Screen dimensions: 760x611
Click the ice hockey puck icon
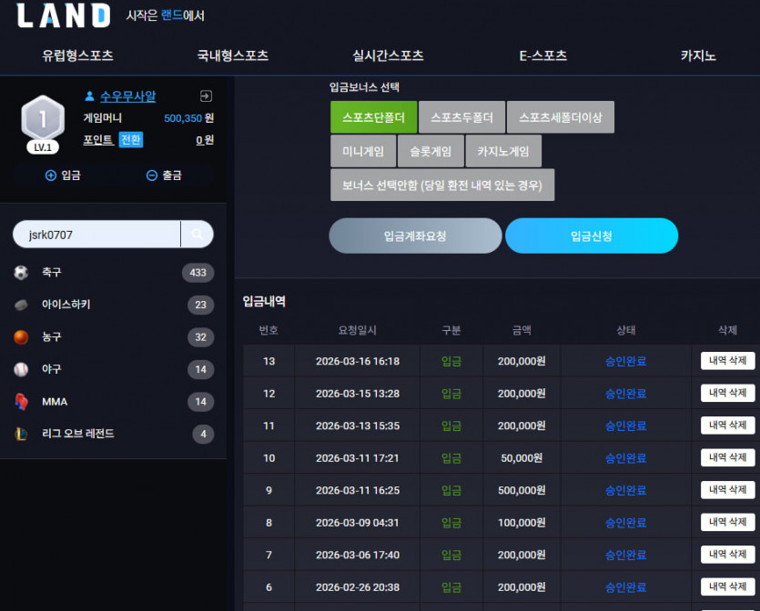(x=21, y=305)
